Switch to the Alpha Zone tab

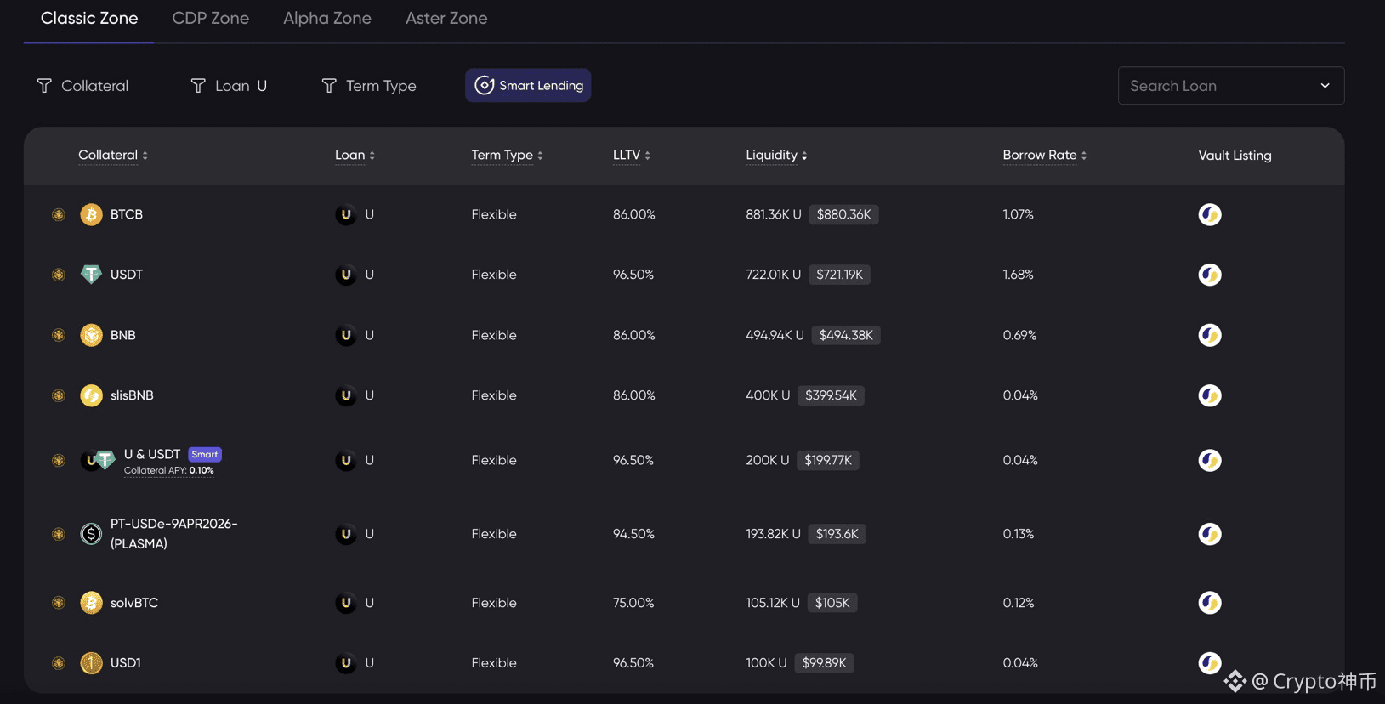pos(326,19)
